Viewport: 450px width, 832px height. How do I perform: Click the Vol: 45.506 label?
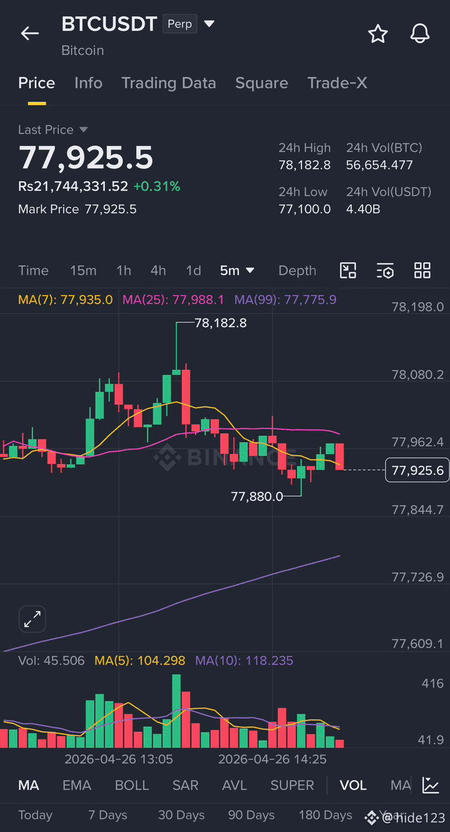click(x=51, y=661)
